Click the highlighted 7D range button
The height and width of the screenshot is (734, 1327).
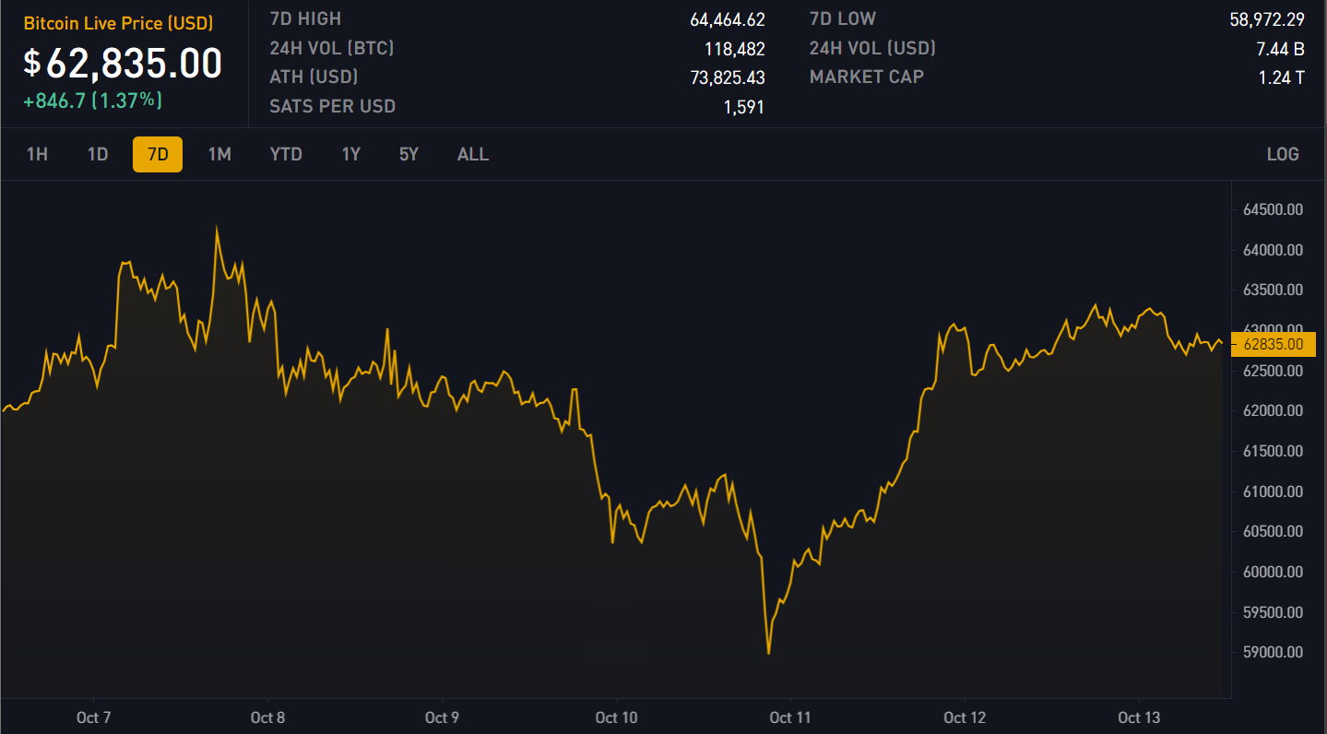coord(158,154)
